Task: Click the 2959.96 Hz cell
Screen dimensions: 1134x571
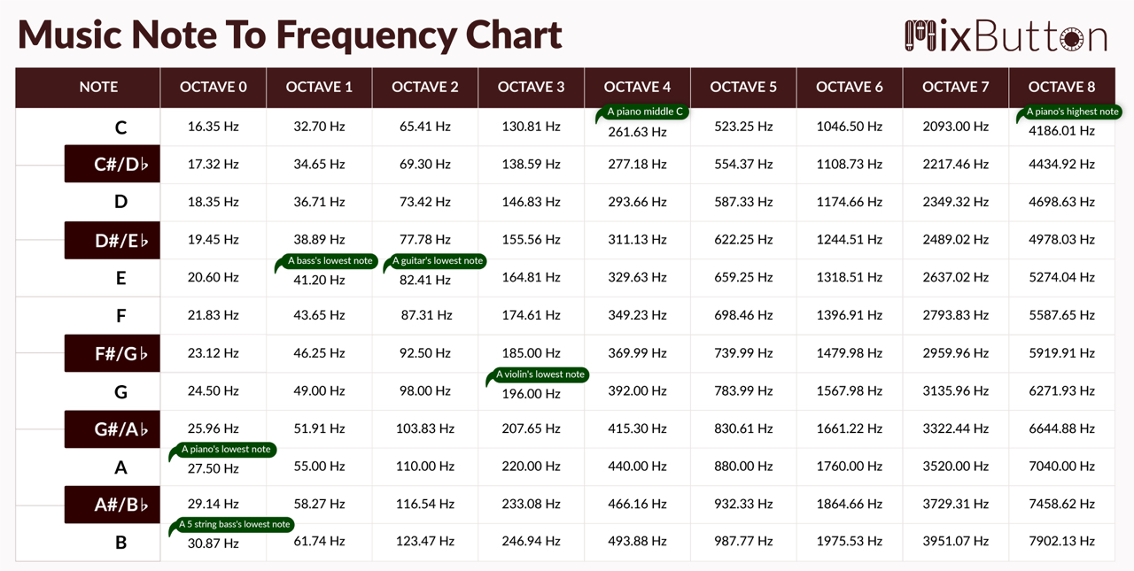Action: pos(955,353)
